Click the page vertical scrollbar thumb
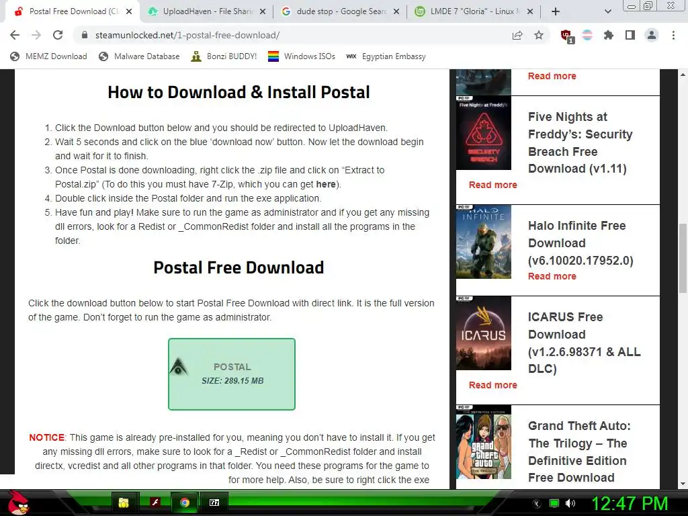This screenshot has height=516, width=688. (x=683, y=258)
